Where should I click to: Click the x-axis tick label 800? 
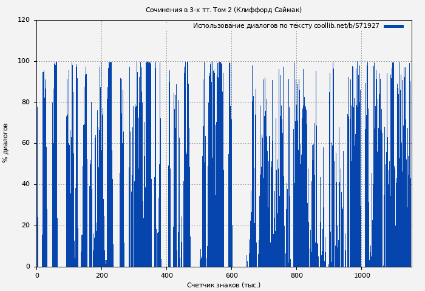tap(296, 275)
